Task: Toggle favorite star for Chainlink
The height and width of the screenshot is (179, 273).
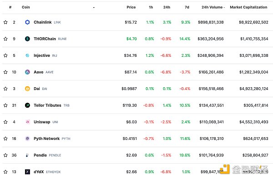Action: click(x=5, y=22)
